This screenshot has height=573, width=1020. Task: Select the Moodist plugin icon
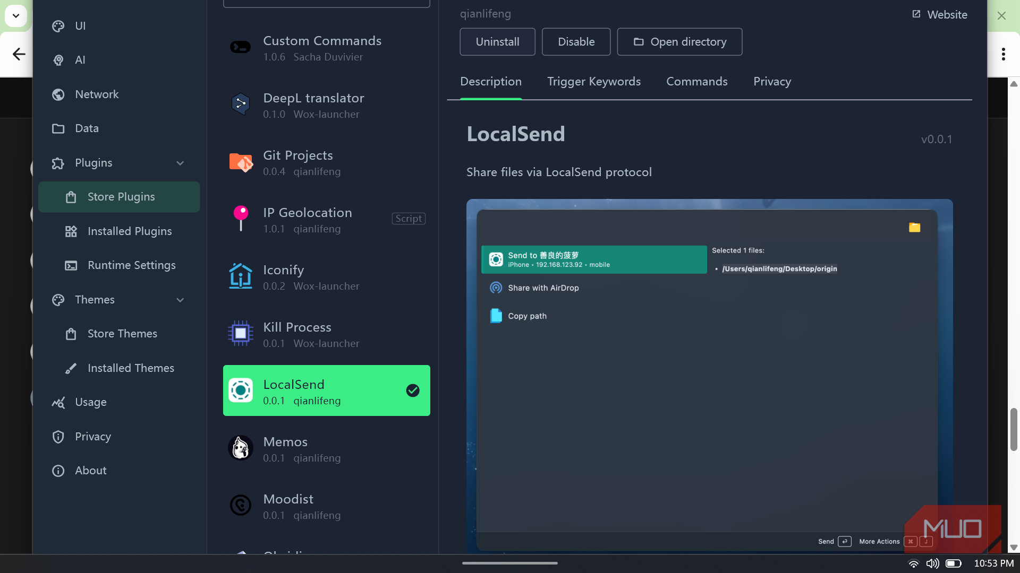(240, 505)
